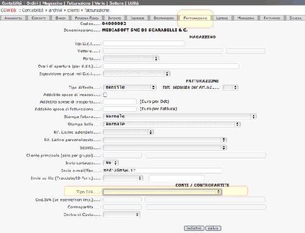
Task: Click Addebito spese di trasporto field
Action: click(120, 102)
